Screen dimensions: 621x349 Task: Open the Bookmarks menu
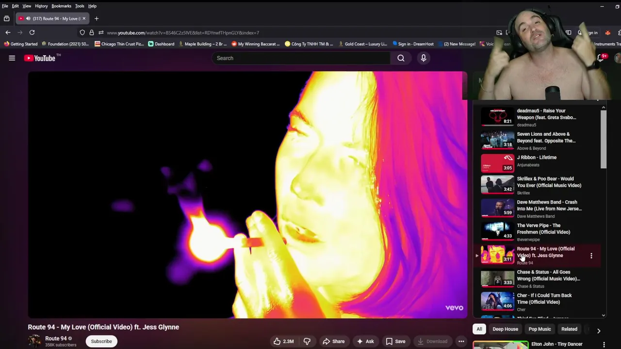pos(61,6)
